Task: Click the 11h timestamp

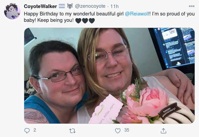Action: [x=115, y=6]
